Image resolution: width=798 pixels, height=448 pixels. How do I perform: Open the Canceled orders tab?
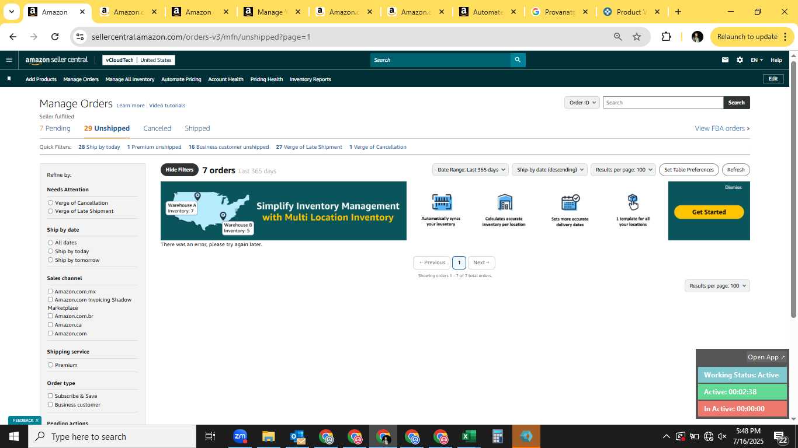[x=157, y=128]
